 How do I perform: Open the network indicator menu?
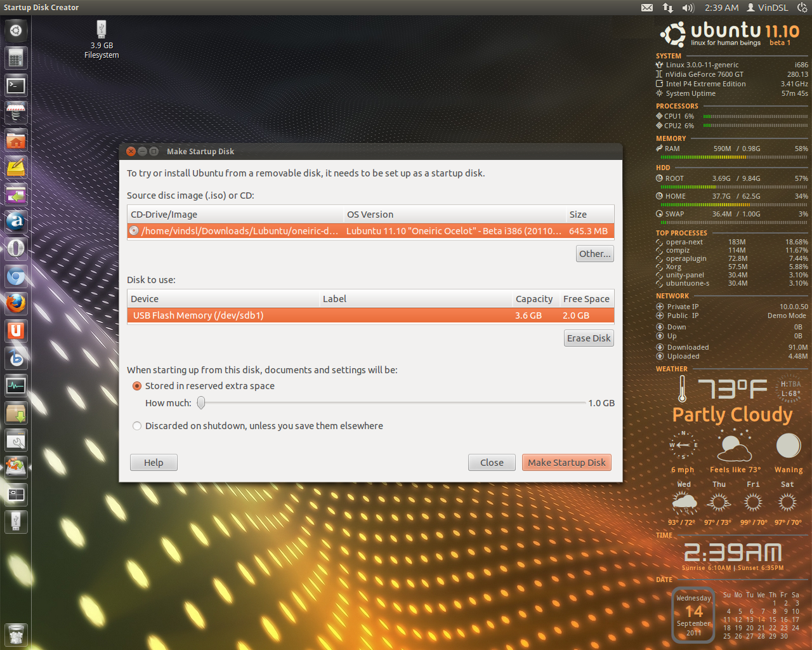667,7
